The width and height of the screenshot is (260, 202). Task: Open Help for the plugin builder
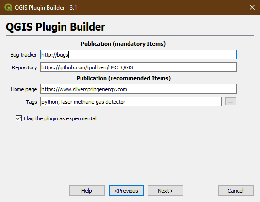[x=87, y=191]
